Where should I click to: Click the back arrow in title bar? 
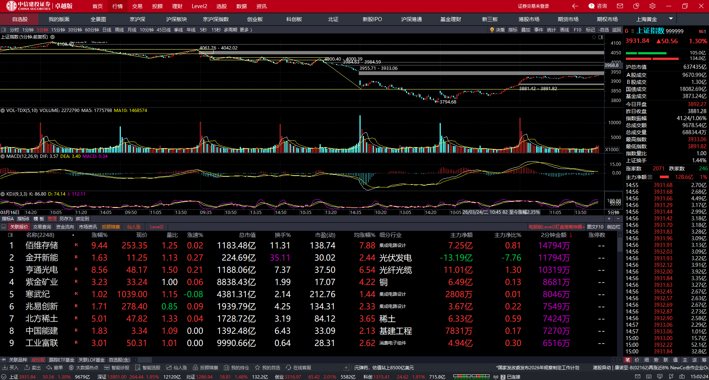[575, 6]
